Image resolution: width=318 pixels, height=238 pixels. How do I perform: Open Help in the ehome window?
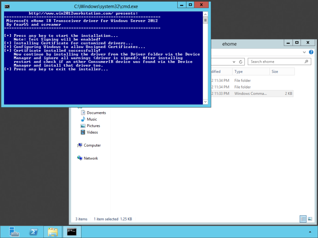pyautogui.click(x=311, y=52)
